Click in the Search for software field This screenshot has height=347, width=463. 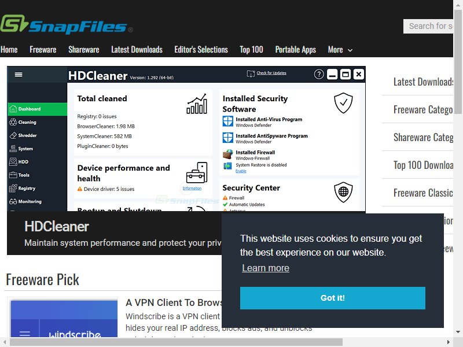428,26
